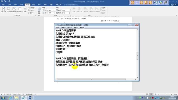
Task: Redo the action in Quick Access Toolbar
Action: pos(9,1)
